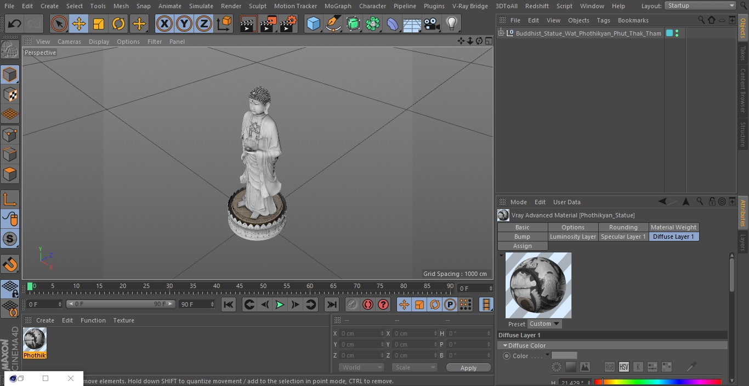
Task: Expand the Buddhist_Statue object tree
Action: coord(501,33)
